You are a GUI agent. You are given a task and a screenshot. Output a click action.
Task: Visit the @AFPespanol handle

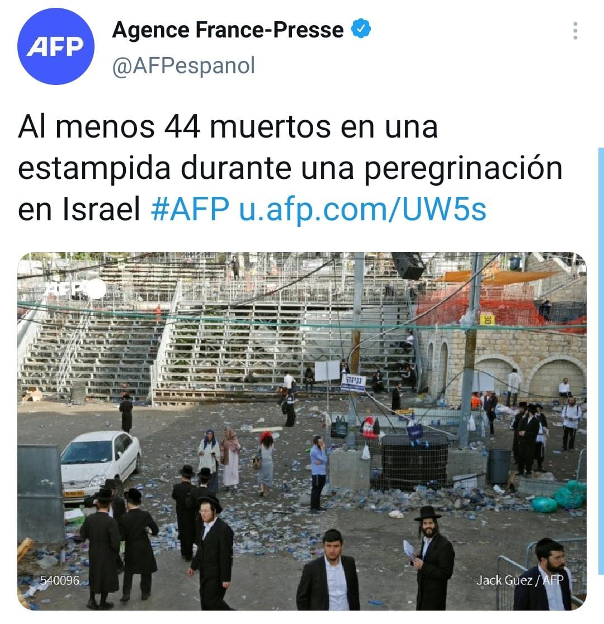point(183,65)
